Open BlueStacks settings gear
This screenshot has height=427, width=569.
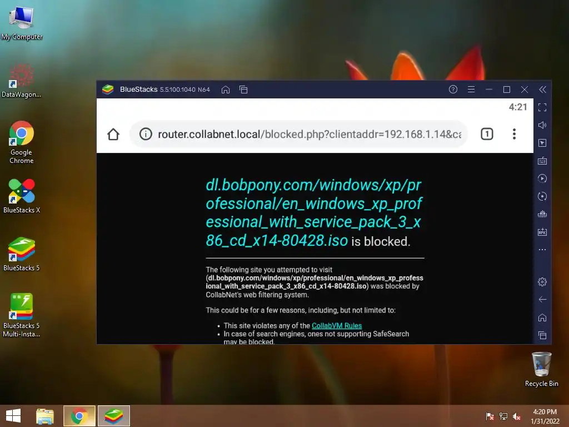point(542,282)
